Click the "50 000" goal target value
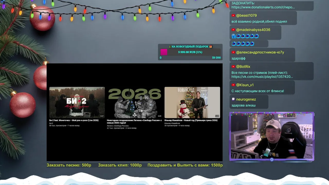 pyautogui.click(x=216, y=58)
